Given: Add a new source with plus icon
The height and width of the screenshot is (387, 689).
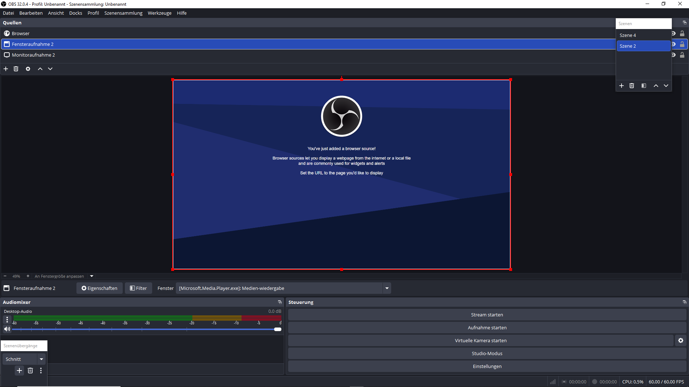Looking at the screenshot, I should (x=6, y=69).
